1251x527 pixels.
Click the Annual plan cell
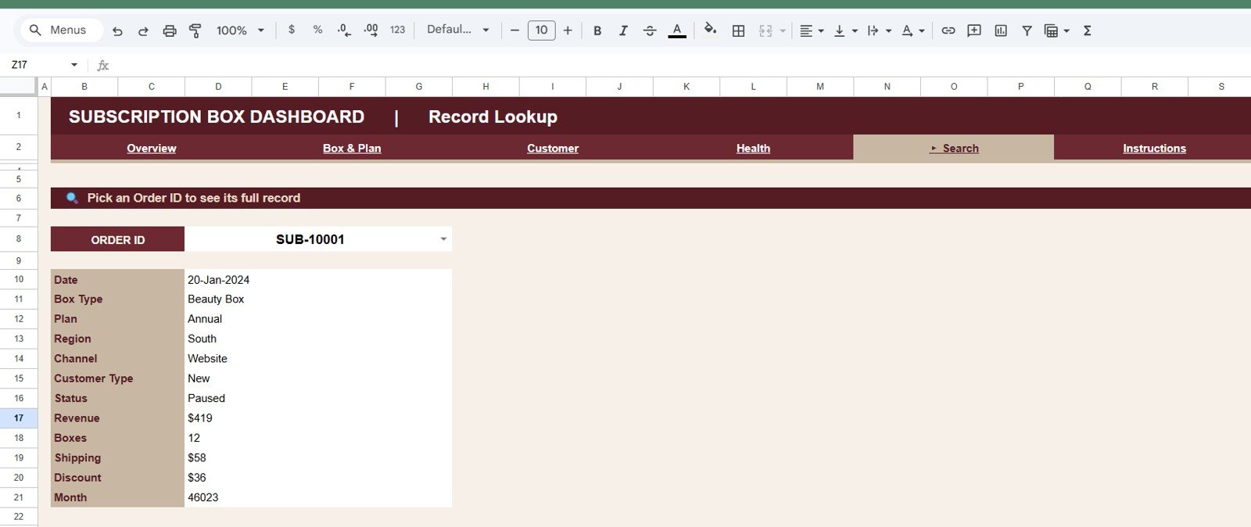pyautogui.click(x=318, y=319)
